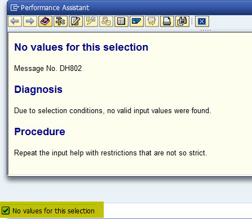Open Application Help purple book icon

click(45, 21)
